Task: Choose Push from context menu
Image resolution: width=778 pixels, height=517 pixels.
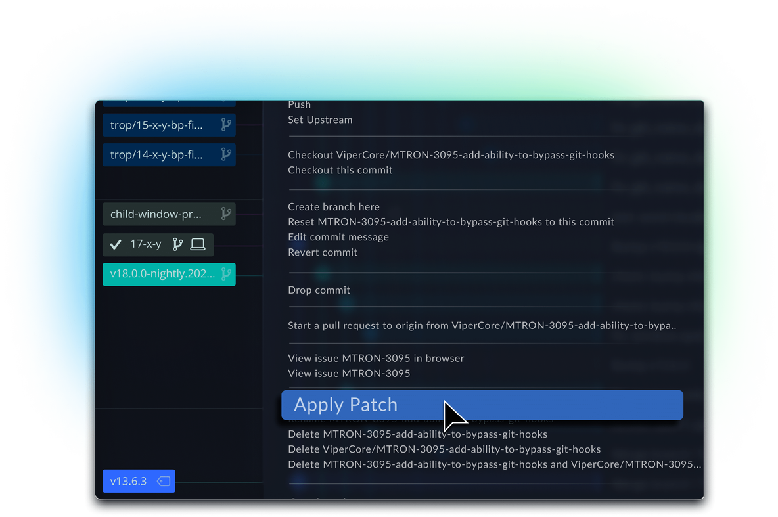Action: pos(299,104)
